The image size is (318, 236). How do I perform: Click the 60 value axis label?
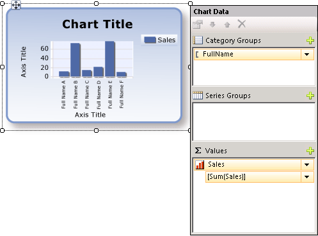click(45, 49)
